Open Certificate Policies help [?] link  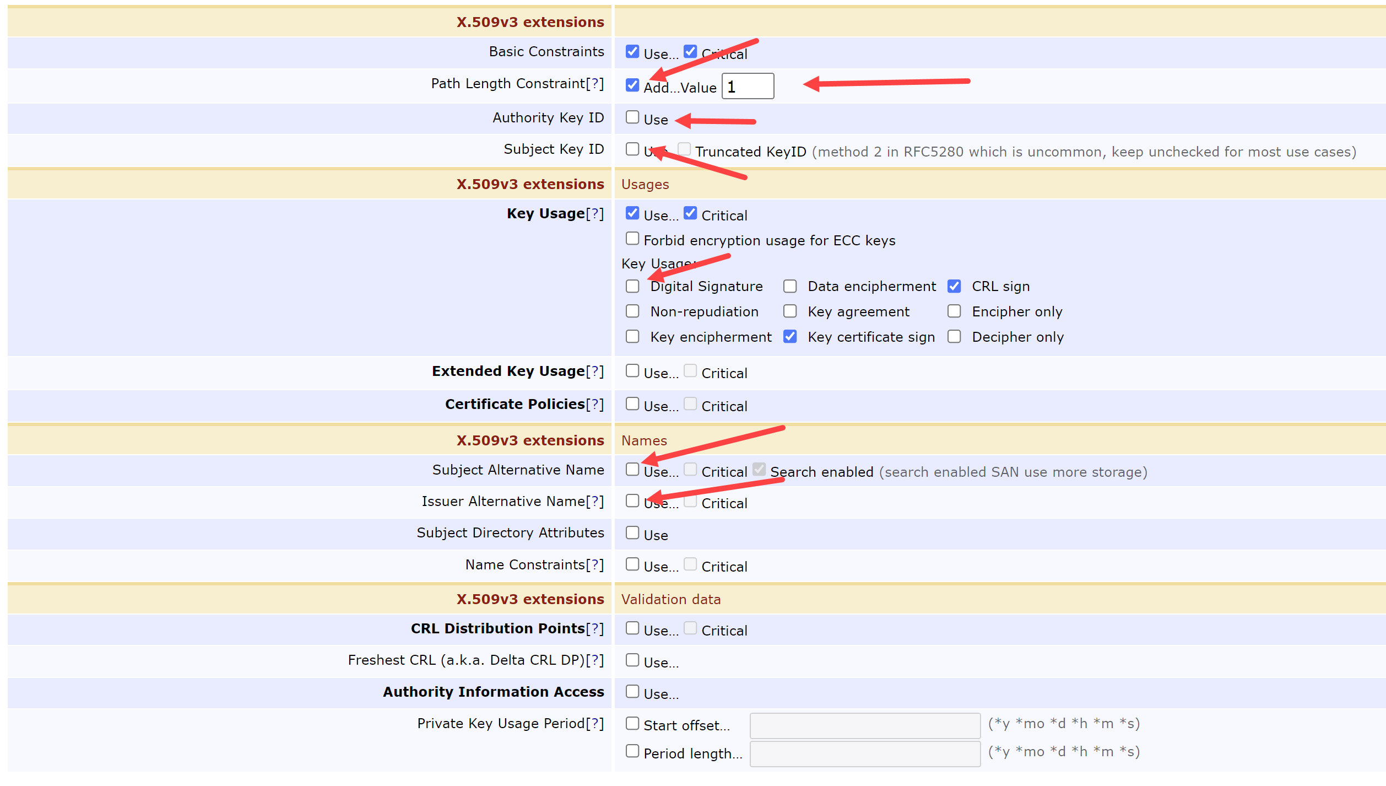pyautogui.click(x=594, y=405)
